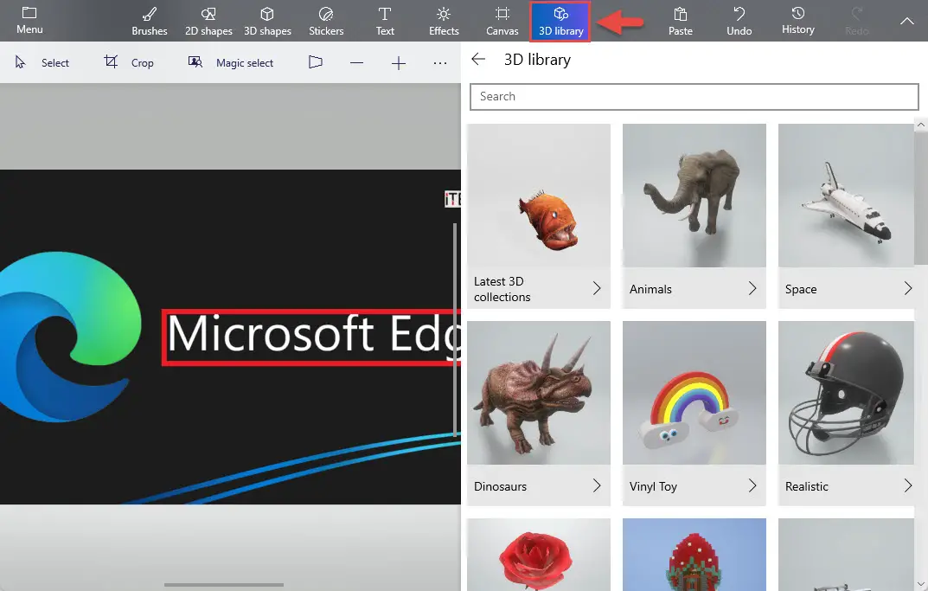Zoom in with the plus button

point(399,63)
